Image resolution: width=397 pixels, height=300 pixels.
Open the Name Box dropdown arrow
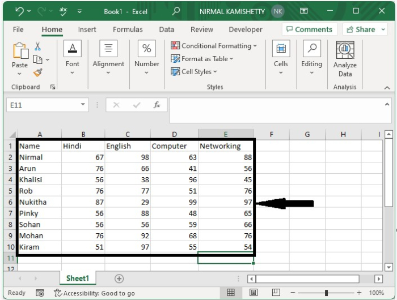point(83,104)
